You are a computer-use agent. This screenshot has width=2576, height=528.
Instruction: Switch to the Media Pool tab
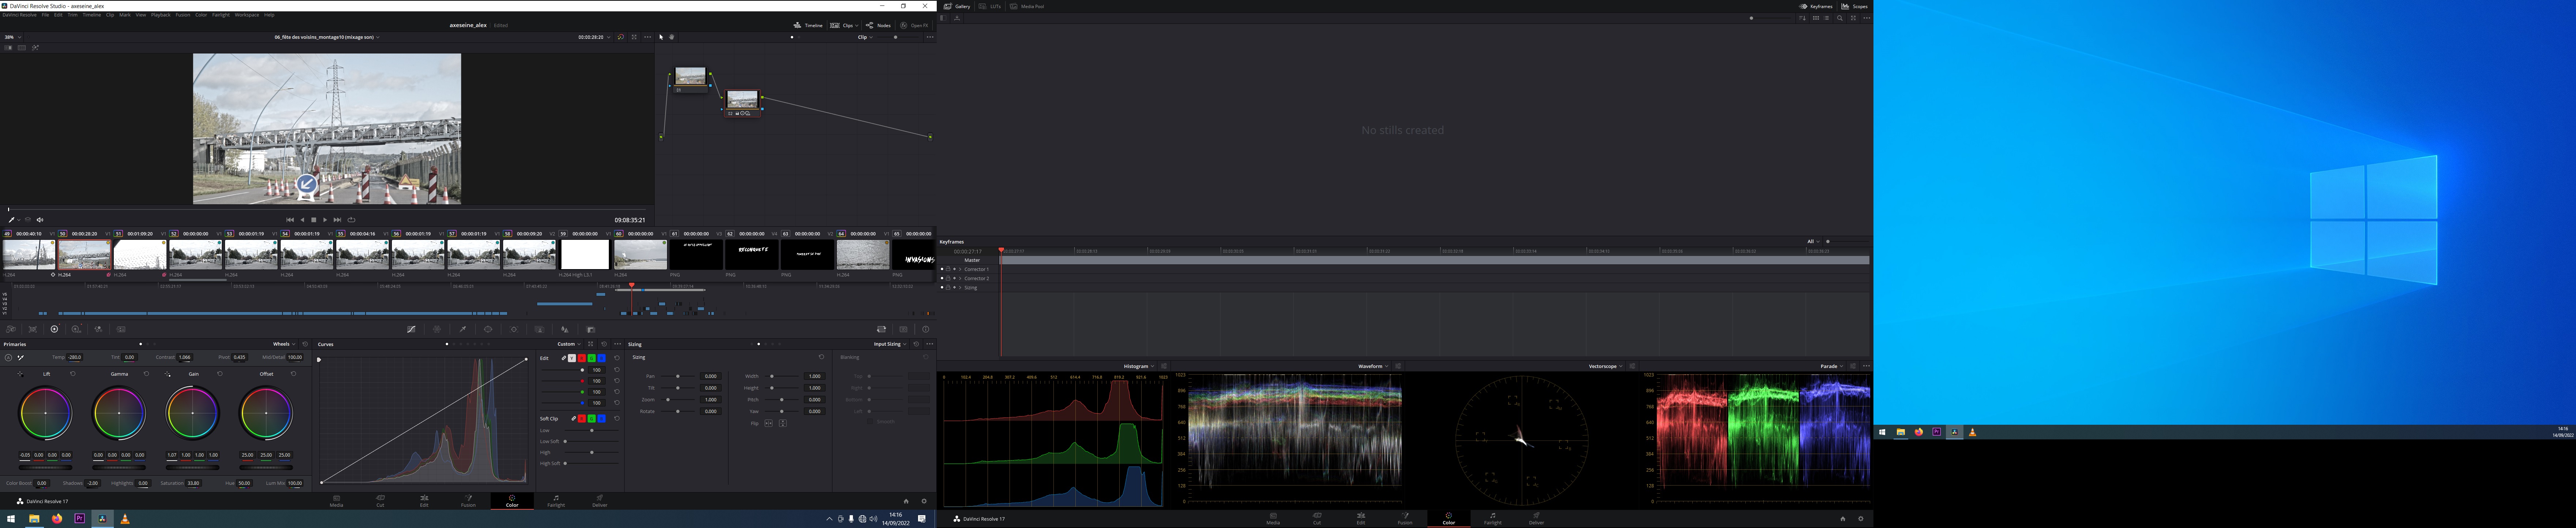coord(1027,6)
